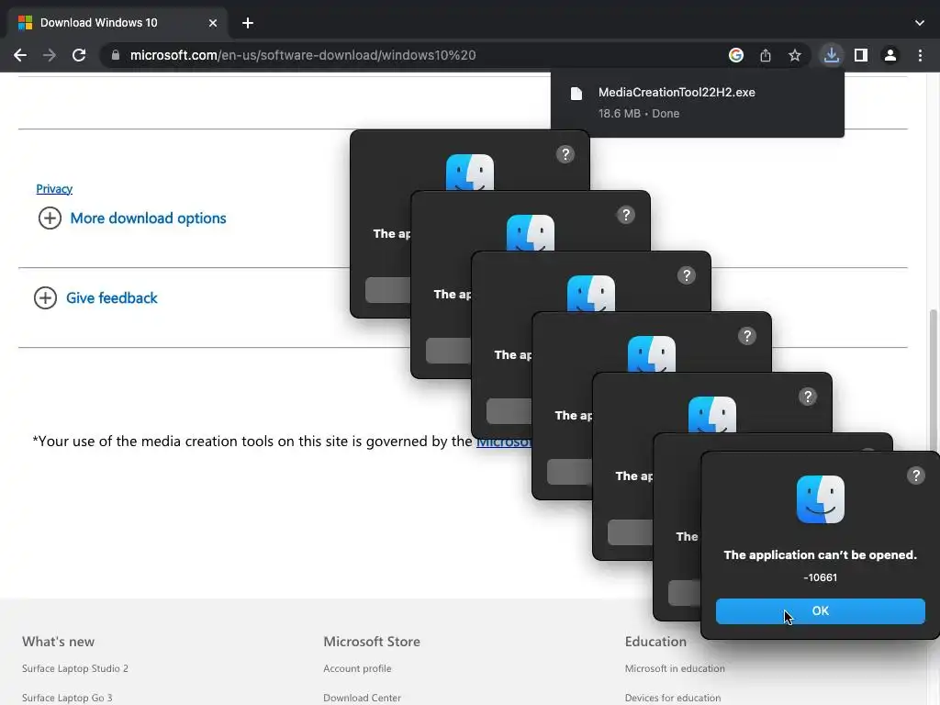The width and height of the screenshot is (940, 705).
Task: Click the Education footer heading
Action: pos(655,642)
